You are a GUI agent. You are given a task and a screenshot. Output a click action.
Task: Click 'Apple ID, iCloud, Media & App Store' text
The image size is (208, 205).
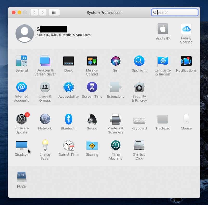(63, 35)
